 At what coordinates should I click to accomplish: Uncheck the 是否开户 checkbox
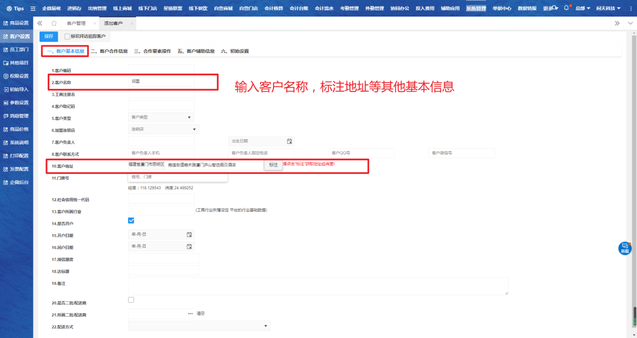click(x=131, y=221)
